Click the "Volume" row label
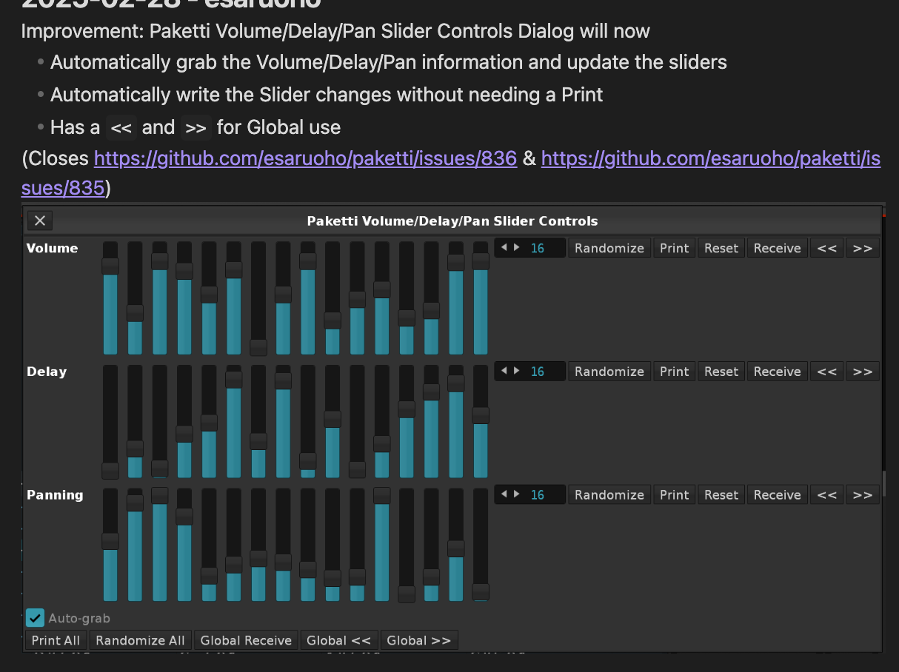The image size is (899, 672). (52, 248)
